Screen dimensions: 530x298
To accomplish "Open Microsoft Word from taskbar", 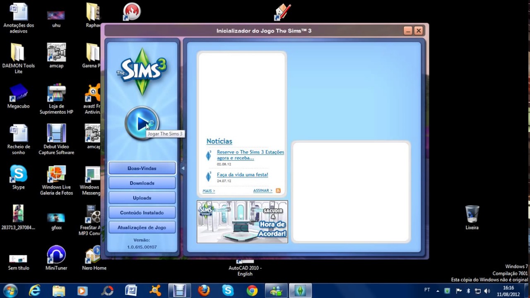I will pos(131,291).
